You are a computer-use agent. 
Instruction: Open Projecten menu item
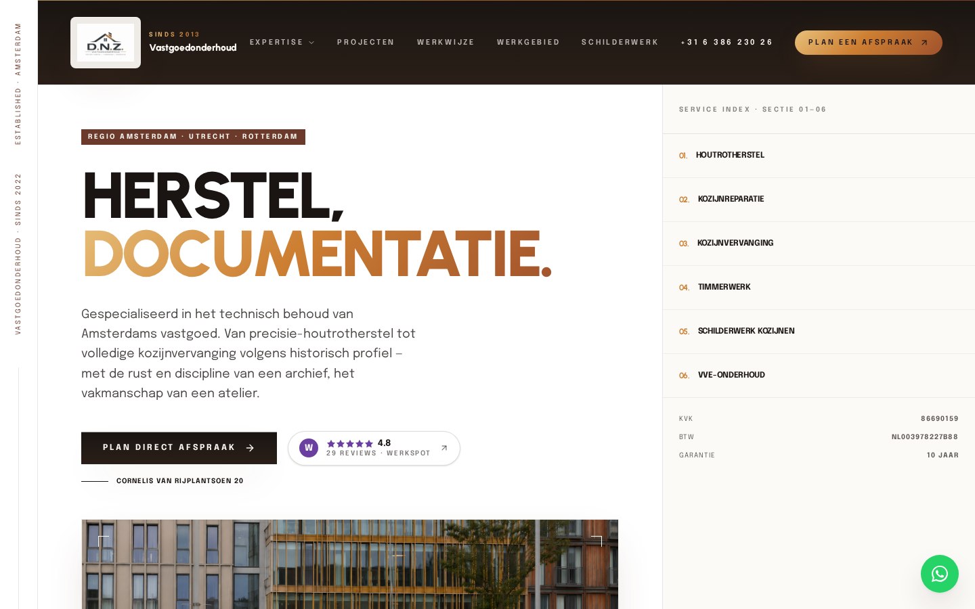coord(366,42)
